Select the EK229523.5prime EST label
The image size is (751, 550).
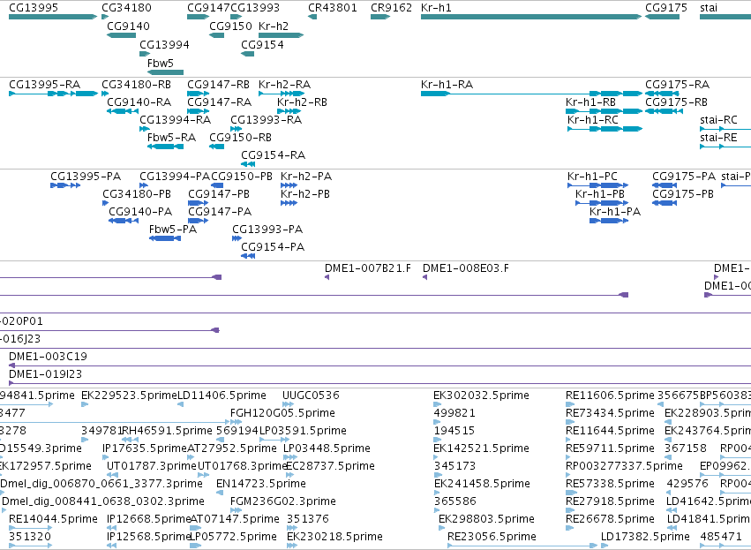tap(130, 396)
